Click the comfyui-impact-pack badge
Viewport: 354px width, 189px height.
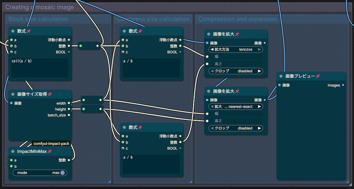tap(52, 143)
